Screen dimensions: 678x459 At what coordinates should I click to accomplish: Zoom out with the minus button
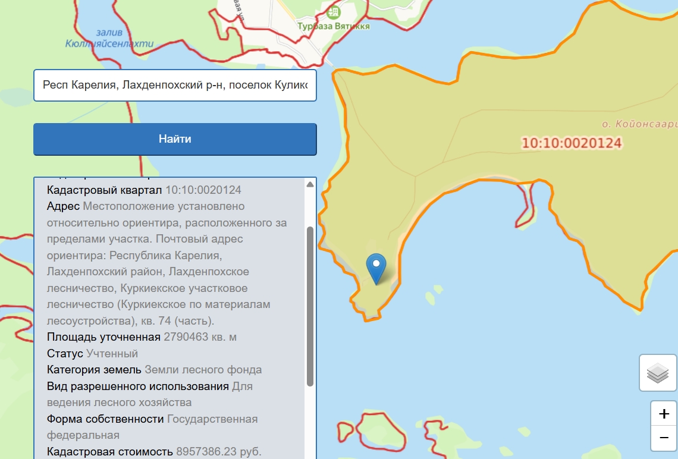tap(664, 439)
